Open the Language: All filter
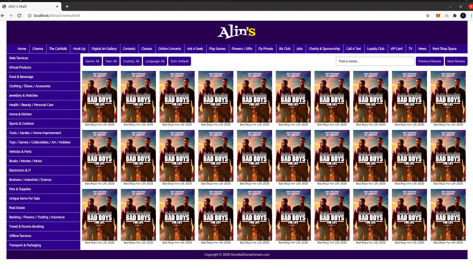The height and width of the screenshot is (269, 473). click(x=155, y=61)
